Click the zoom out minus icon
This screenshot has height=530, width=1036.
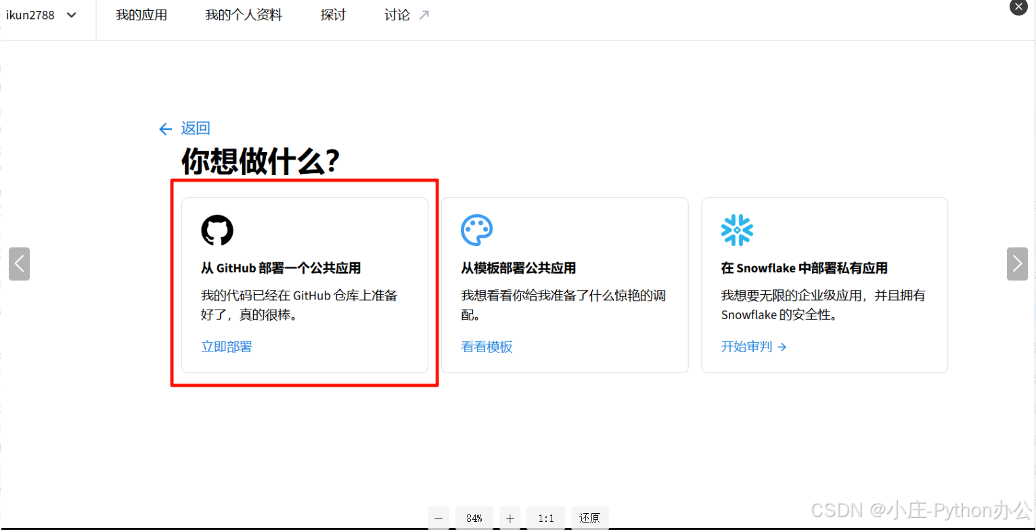click(439, 518)
